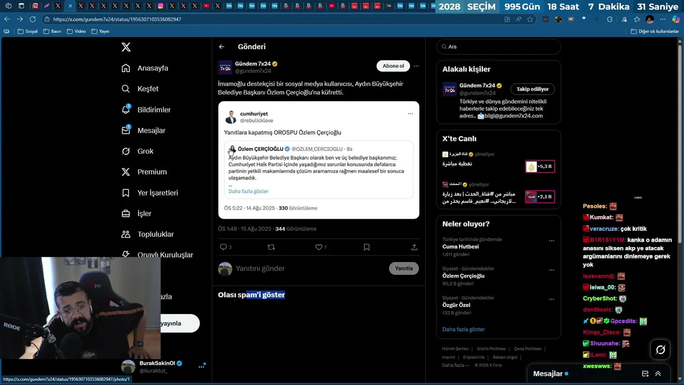Click the Yanıtla reply button
The height and width of the screenshot is (385, 684).
(404, 268)
